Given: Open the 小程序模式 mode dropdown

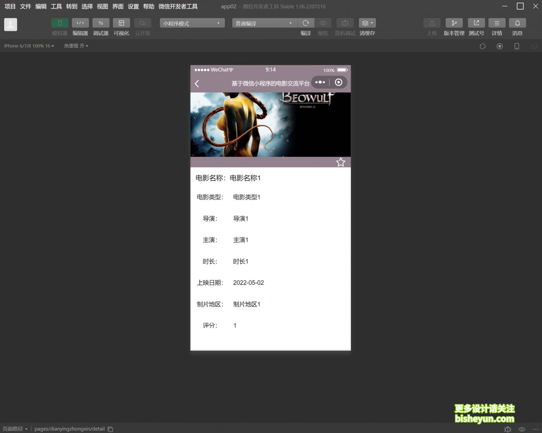Looking at the screenshot, I should pyautogui.click(x=192, y=23).
